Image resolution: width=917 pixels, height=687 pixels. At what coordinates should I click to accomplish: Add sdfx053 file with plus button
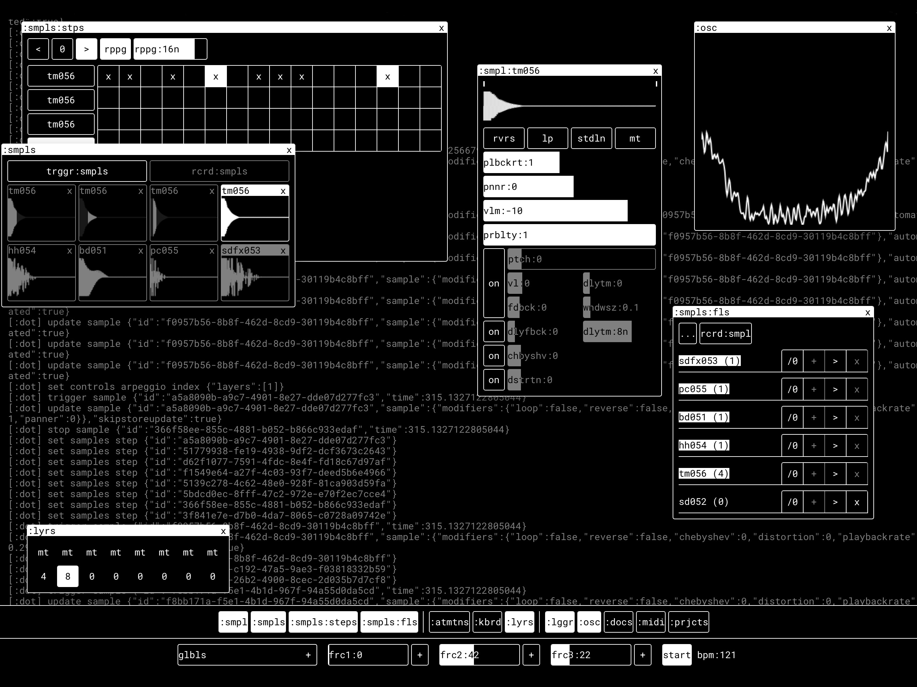814,361
